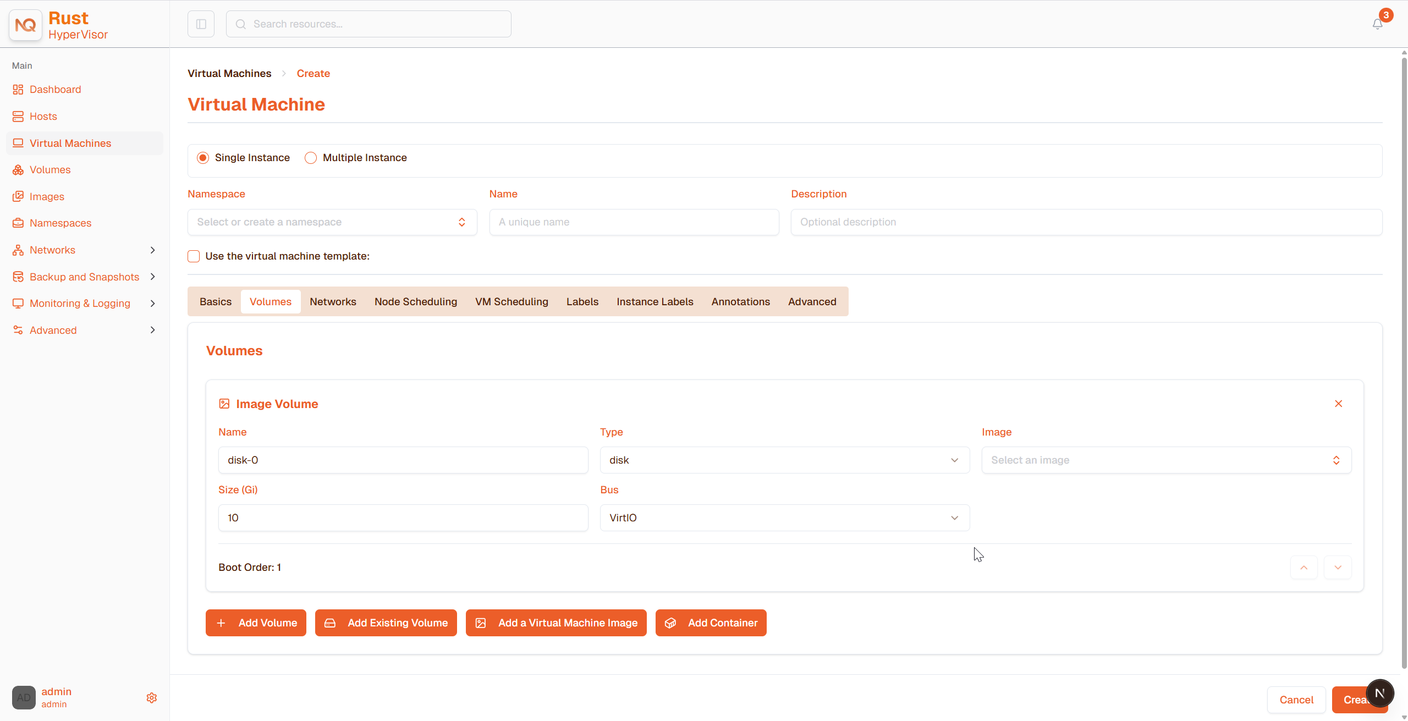This screenshot has height=721, width=1408.
Task: Switch to the VM Scheduling tab
Action: pyautogui.click(x=512, y=302)
